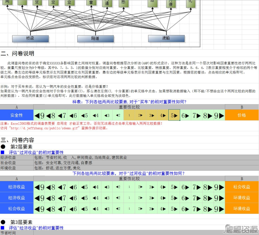This screenshot has width=259, height=235.
Task: Click the blue 社会收益 cell in column A
Action: click(x=16, y=208)
